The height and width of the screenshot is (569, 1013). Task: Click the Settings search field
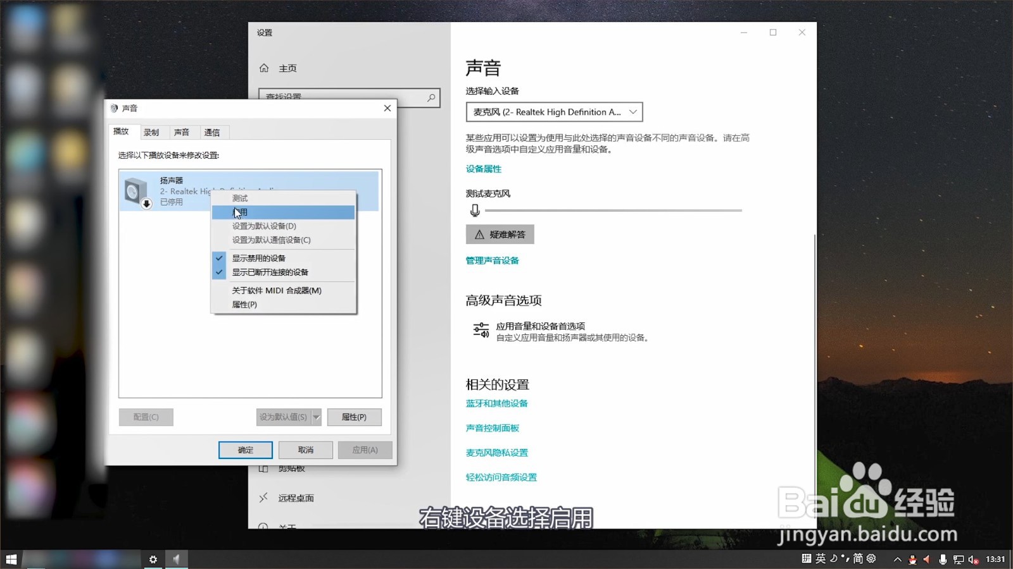[x=349, y=97]
